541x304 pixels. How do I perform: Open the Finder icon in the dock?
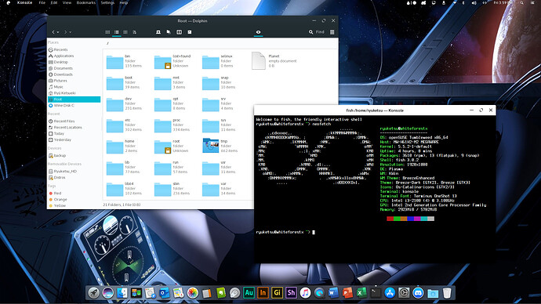[x=122, y=293]
